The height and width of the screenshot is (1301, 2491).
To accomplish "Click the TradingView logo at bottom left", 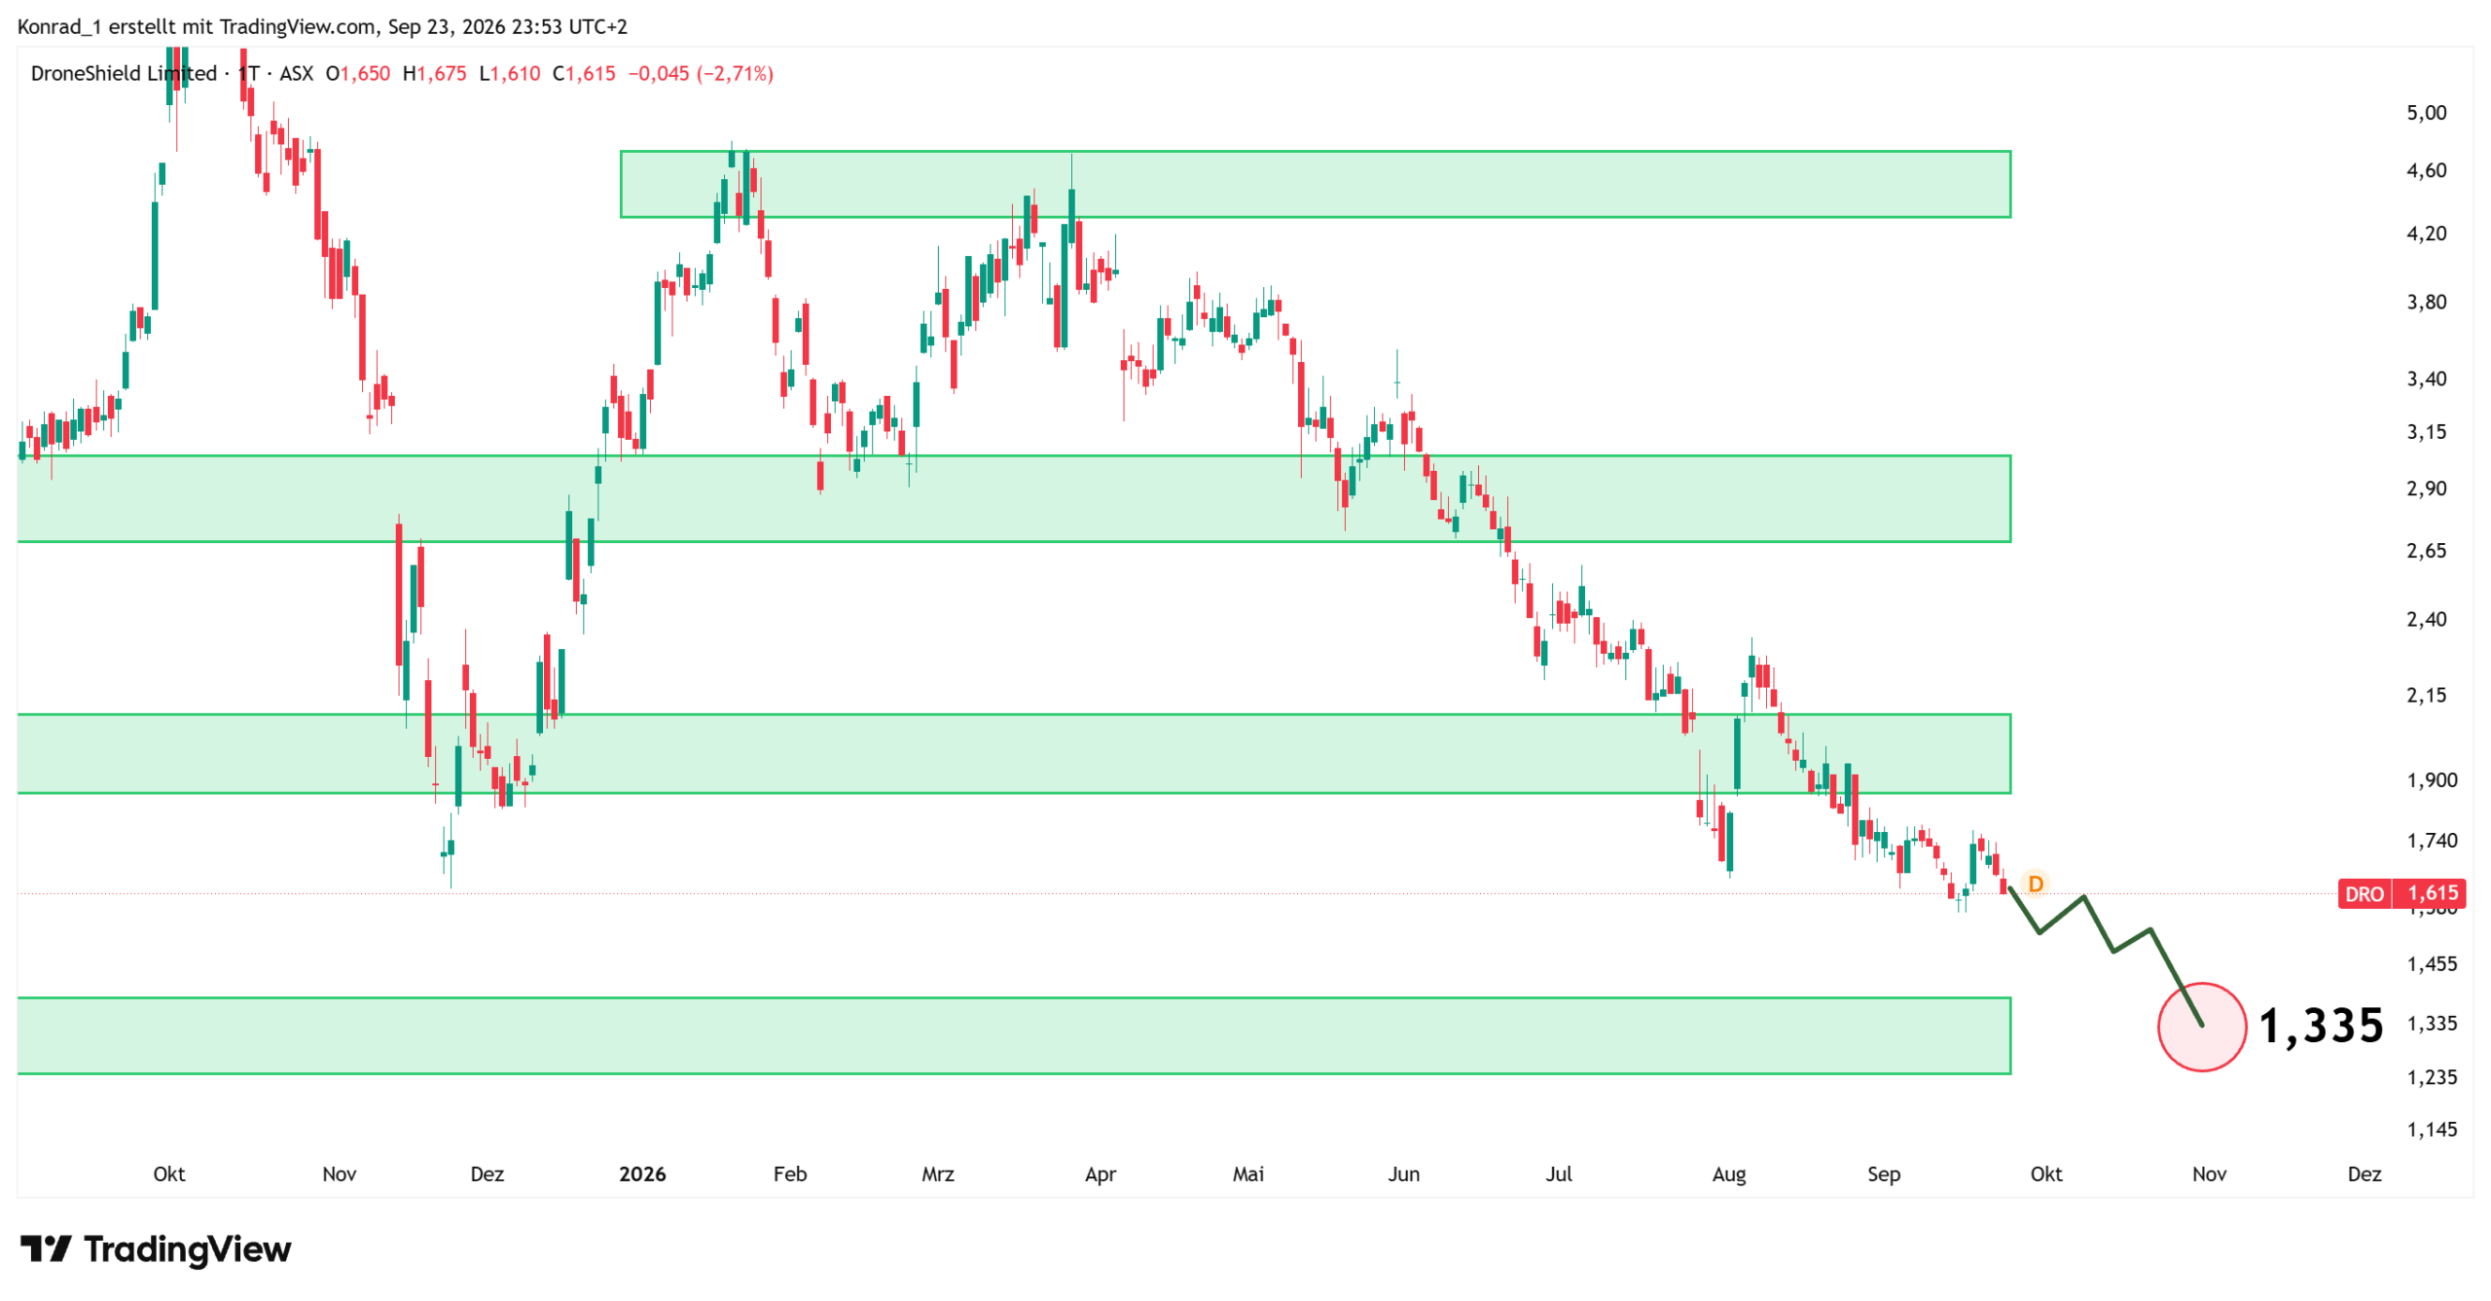I will 156,1249.
